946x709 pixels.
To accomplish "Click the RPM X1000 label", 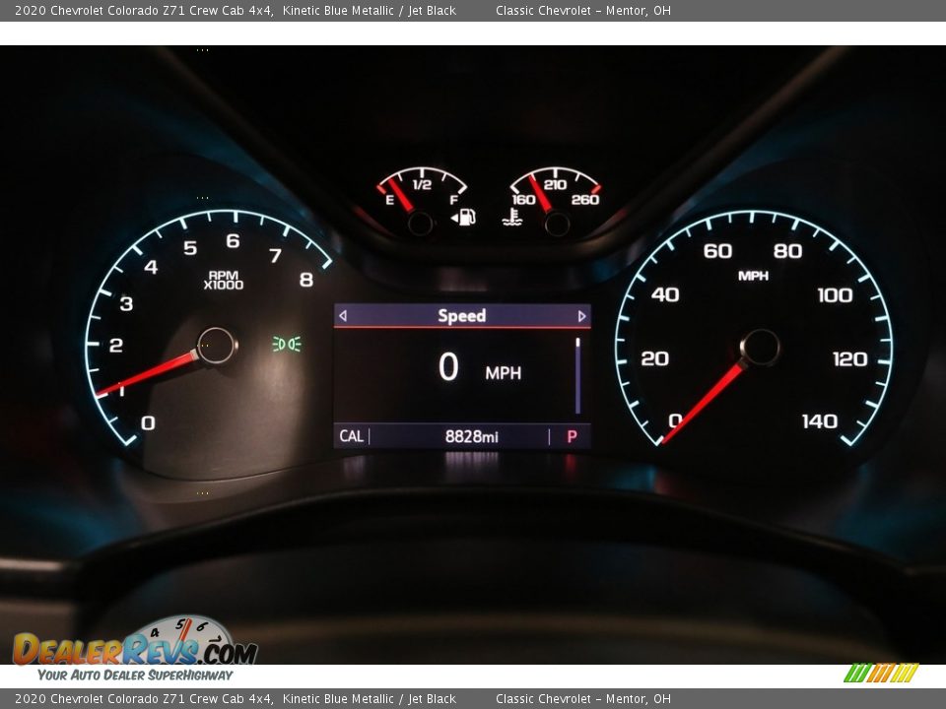I will [223, 281].
